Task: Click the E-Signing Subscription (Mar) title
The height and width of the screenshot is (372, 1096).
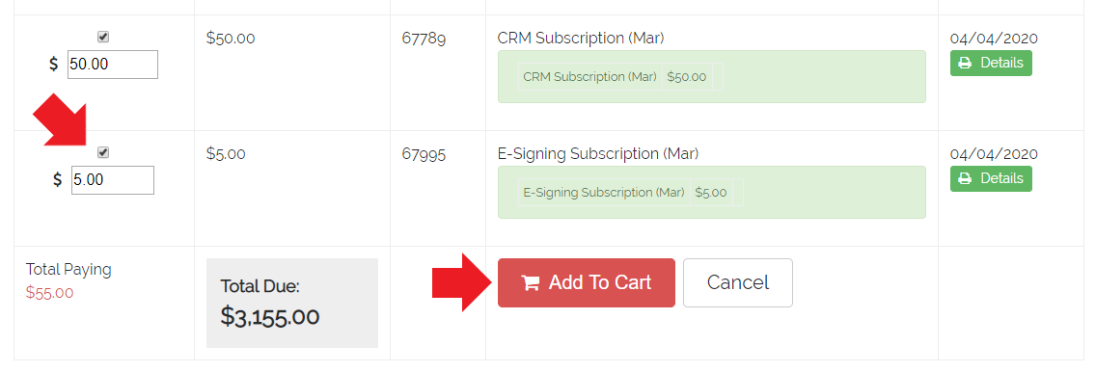Action: pyautogui.click(x=598, y=153)
